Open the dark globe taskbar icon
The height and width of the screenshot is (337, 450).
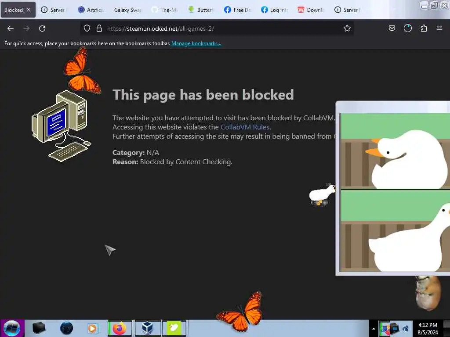point(66,328)
